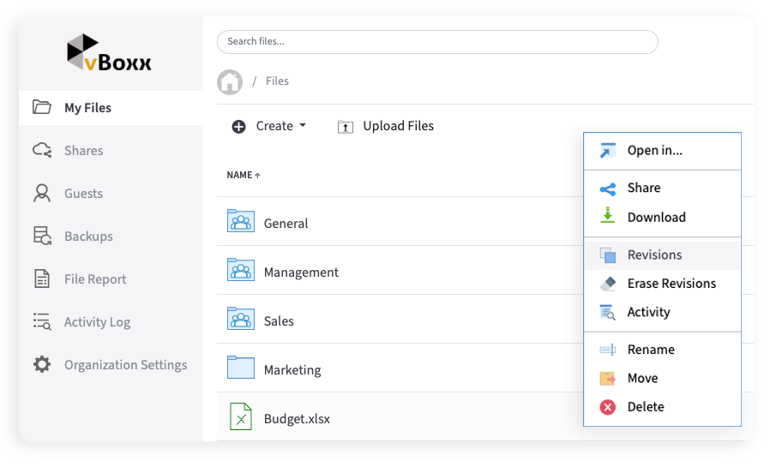Click the Marketing folder icon
Screen dimensions: 770x473
click(241, 368)
